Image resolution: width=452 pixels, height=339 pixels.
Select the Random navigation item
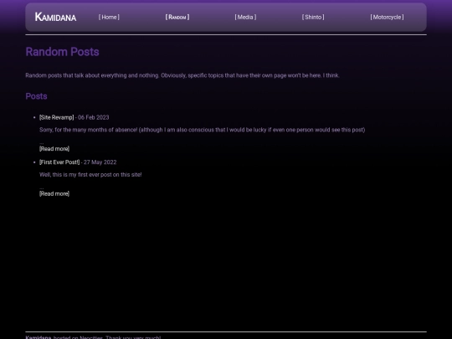pos(177,17)
